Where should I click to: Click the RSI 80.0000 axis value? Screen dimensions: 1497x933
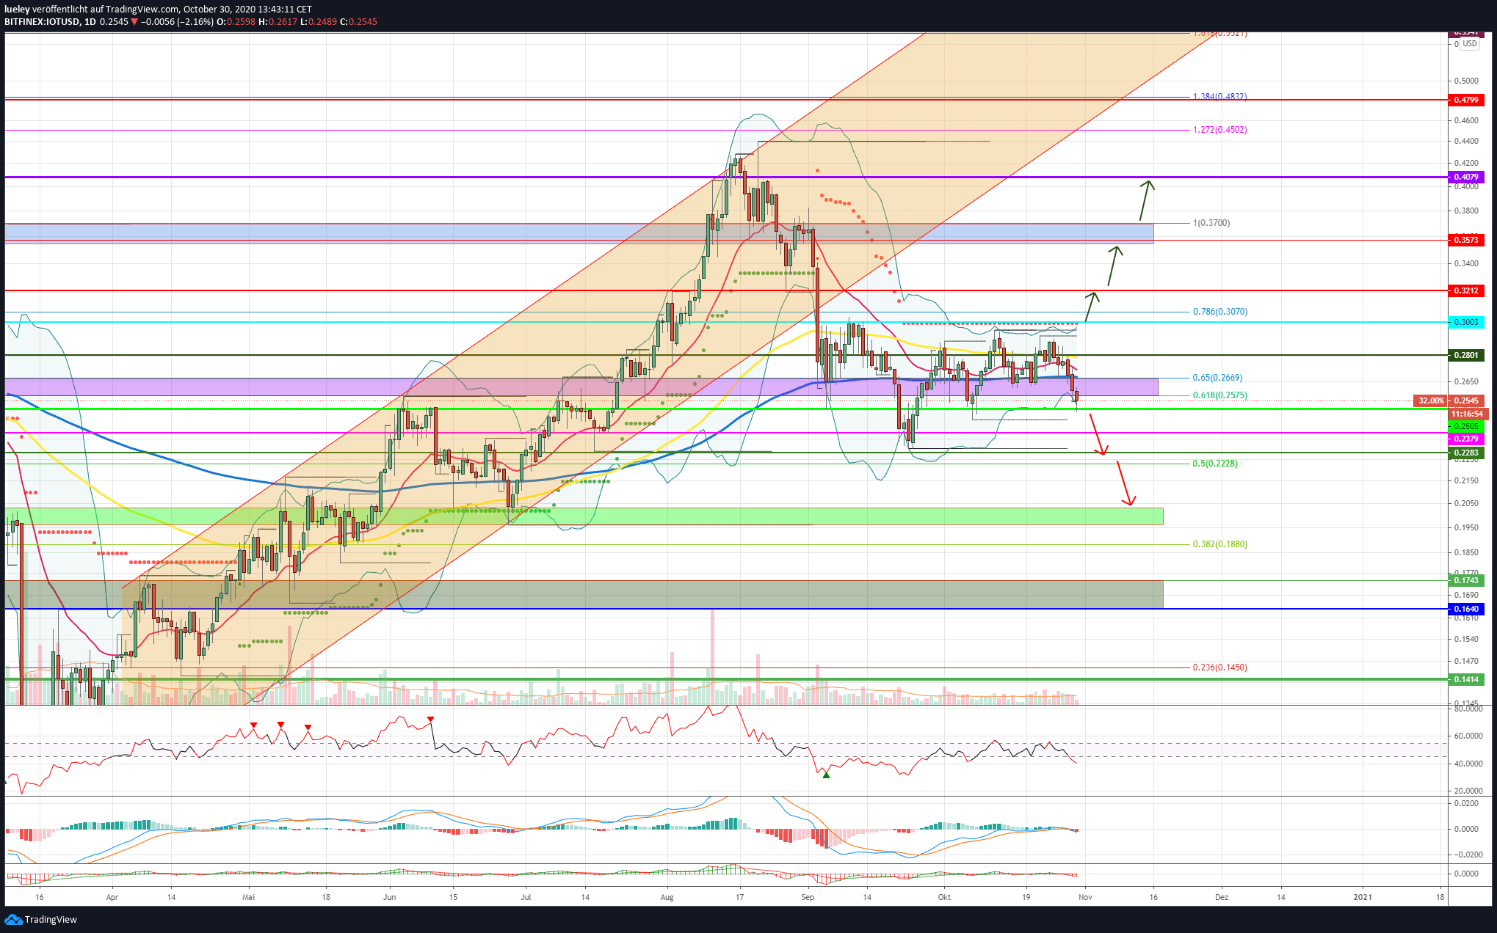point(1468,709)
